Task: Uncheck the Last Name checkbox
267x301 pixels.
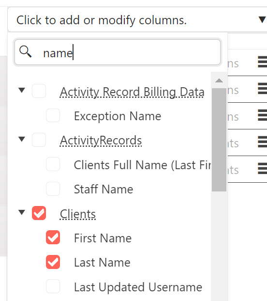Action: pos(53,262)
